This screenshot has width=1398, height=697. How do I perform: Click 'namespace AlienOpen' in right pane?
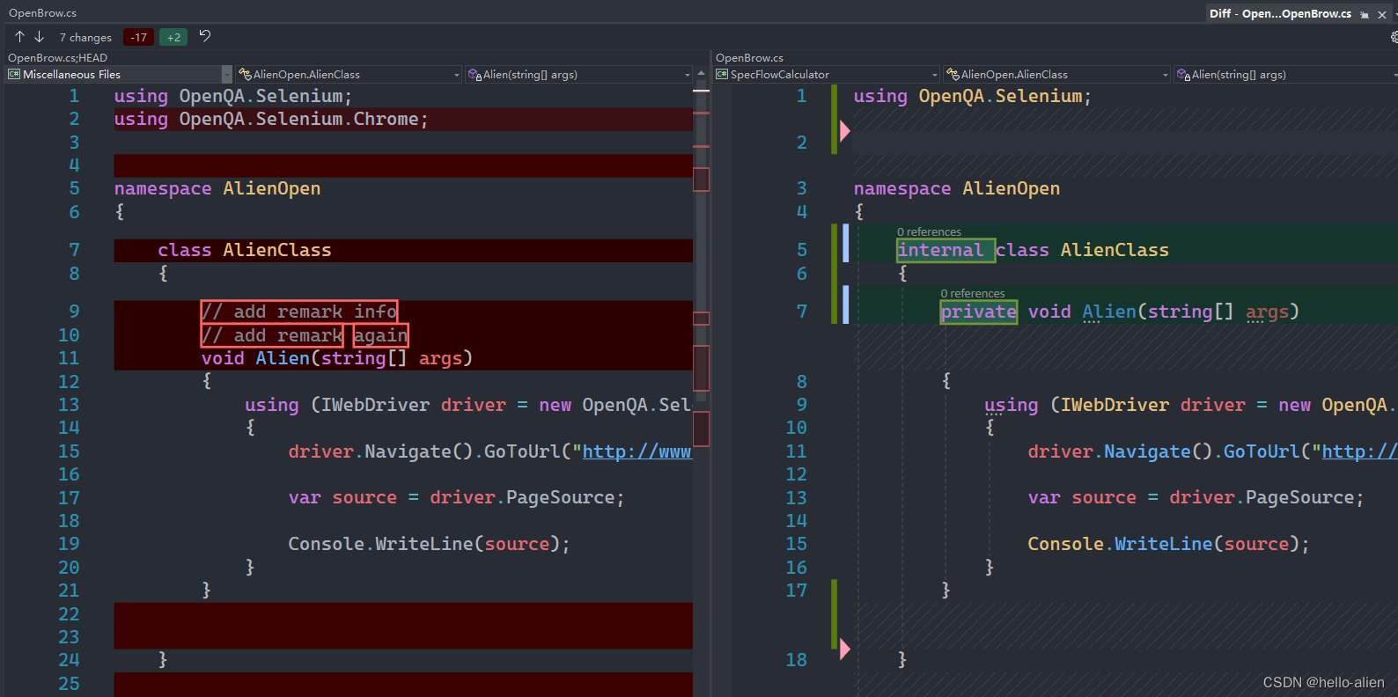pos(957,188)
